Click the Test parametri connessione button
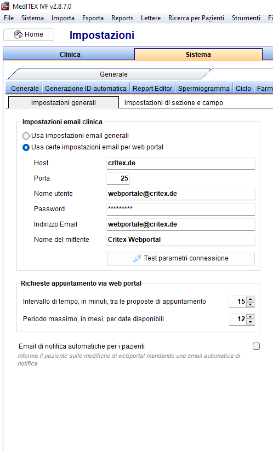This screenshot has width=273, height=452. (181, 258)
